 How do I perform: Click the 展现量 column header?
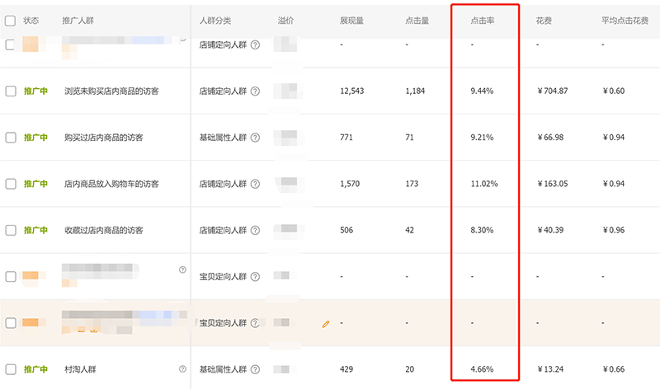point(351,19)
